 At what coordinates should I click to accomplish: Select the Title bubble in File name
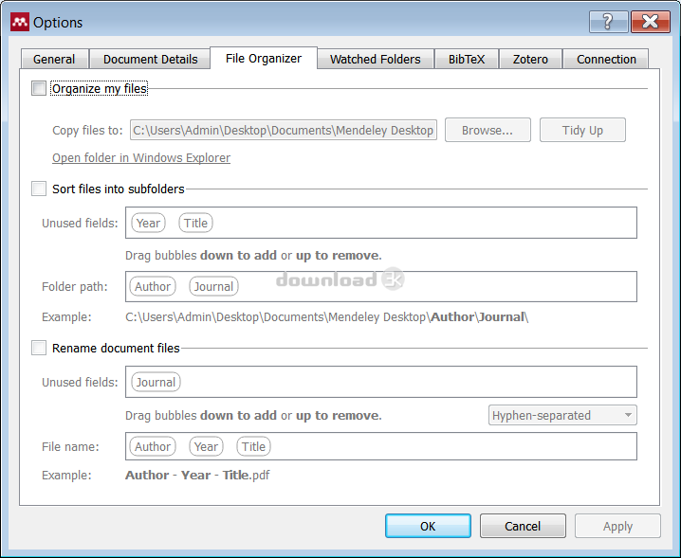click(x=253, y=446)
